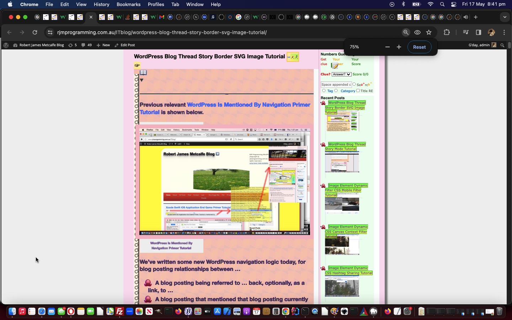Click the open book icon in post

tap(143, 73)
